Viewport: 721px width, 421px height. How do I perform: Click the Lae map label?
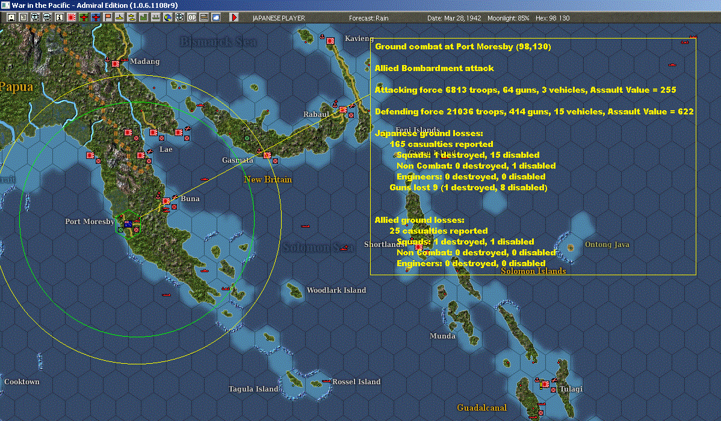pyautogui.click(x=166, y=149)
